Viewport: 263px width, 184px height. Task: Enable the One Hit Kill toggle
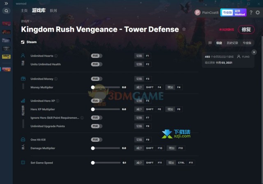tap(97, 140)
